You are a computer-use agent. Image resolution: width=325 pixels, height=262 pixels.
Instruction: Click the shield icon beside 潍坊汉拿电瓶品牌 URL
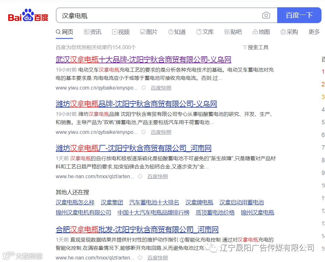[x=143, y=132]
